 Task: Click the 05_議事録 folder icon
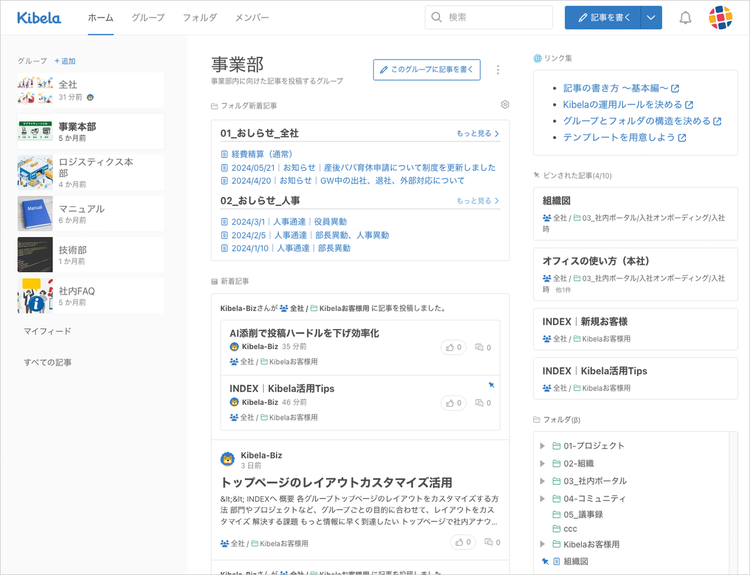click(x=556, y=514)
